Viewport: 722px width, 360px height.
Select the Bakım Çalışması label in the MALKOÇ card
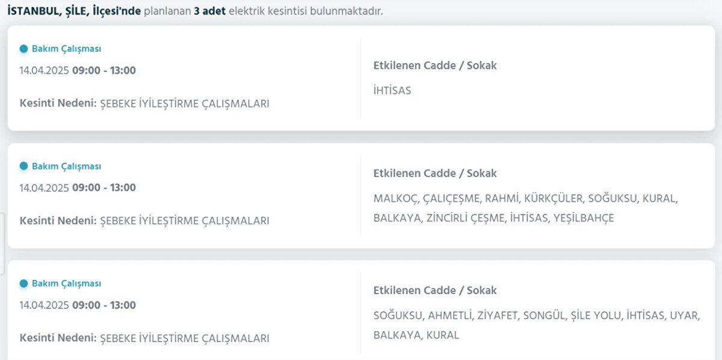[x=66, y=166]
